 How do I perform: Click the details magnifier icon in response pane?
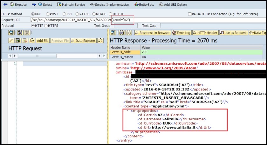[x=113, y=33]
